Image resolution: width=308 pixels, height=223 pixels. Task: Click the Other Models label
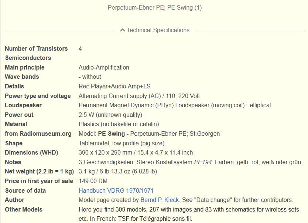pos(24,209)
